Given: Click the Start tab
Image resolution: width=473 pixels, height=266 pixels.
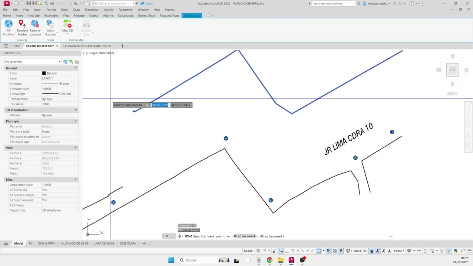Looking at the screenshot, I should pos(17,46).
